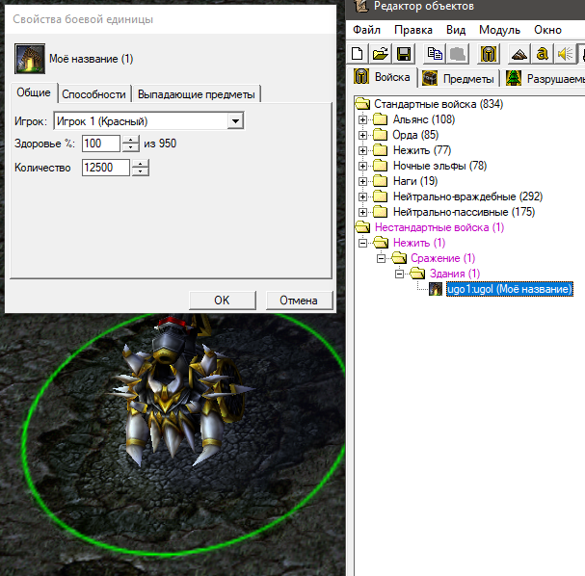Open the Игрок dropdown arrow

tap(235, 121)
